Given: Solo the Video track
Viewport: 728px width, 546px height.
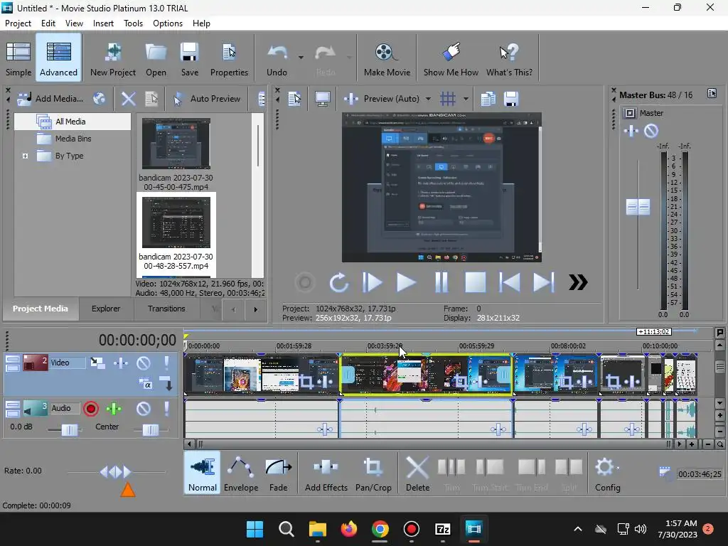Looking at the screenshot, I should click(166, 363).
